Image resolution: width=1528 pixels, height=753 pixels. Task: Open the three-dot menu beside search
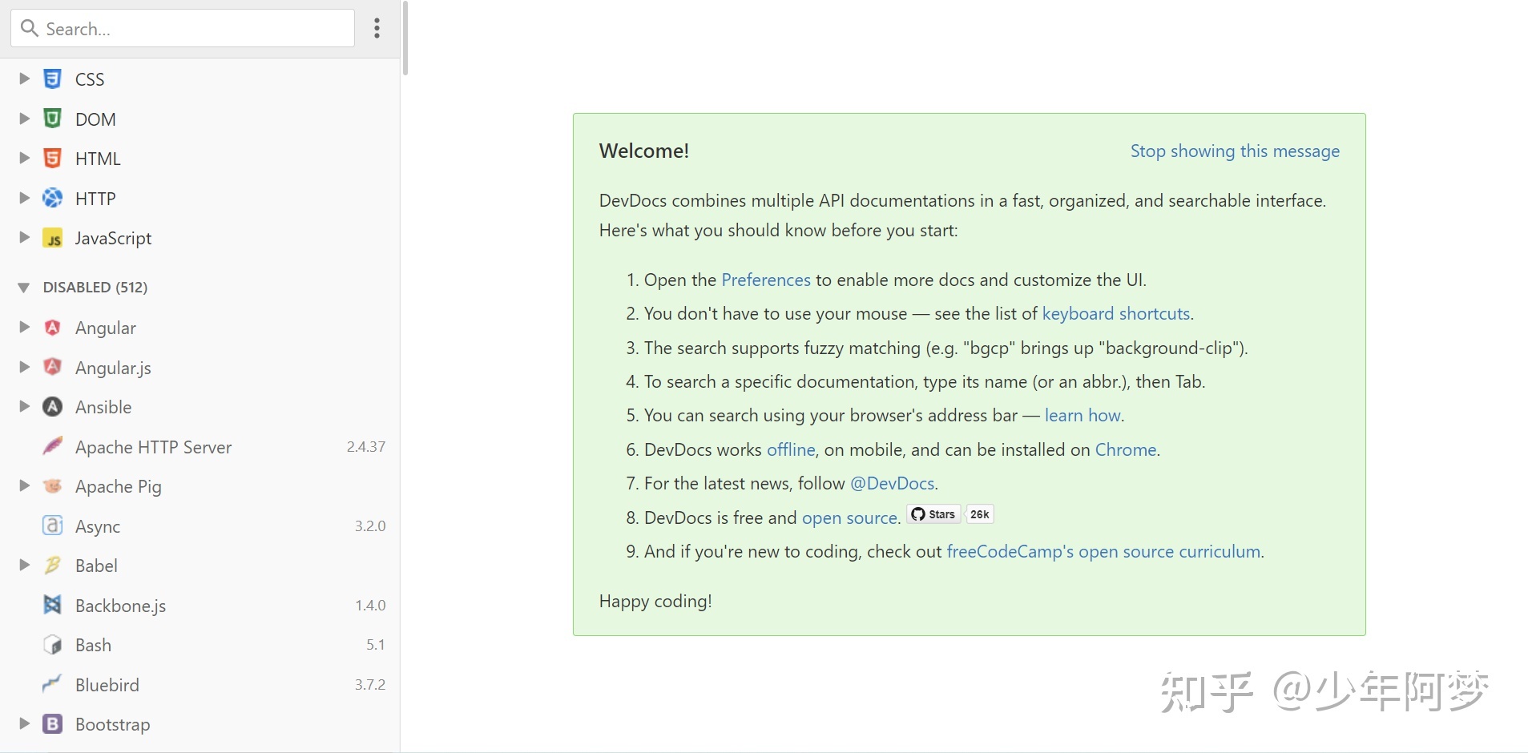(x=377, y=29)
